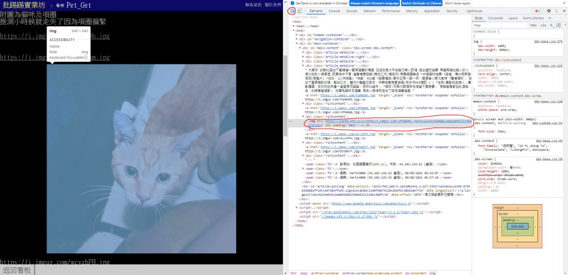The width and height of the screenshot is (568, 275).
Task: Select the Layout sub-tab
Action: click(x=513, y=18)
